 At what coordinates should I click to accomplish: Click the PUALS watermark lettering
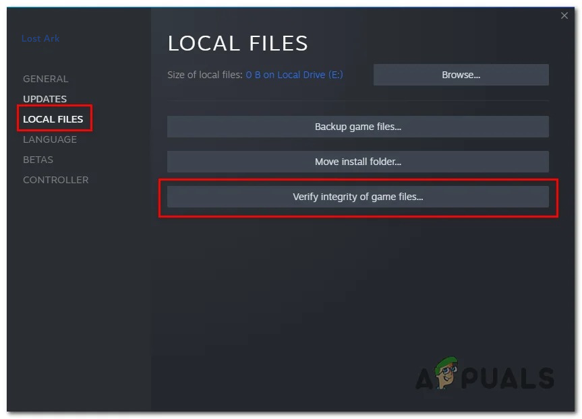[x=507, y=378]
